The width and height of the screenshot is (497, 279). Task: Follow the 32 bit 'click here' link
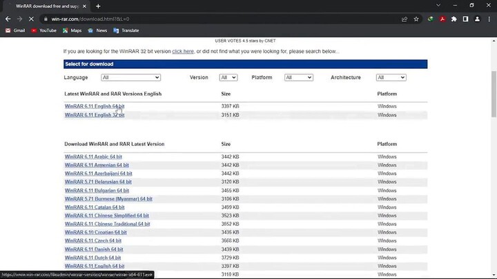(183, 51)
